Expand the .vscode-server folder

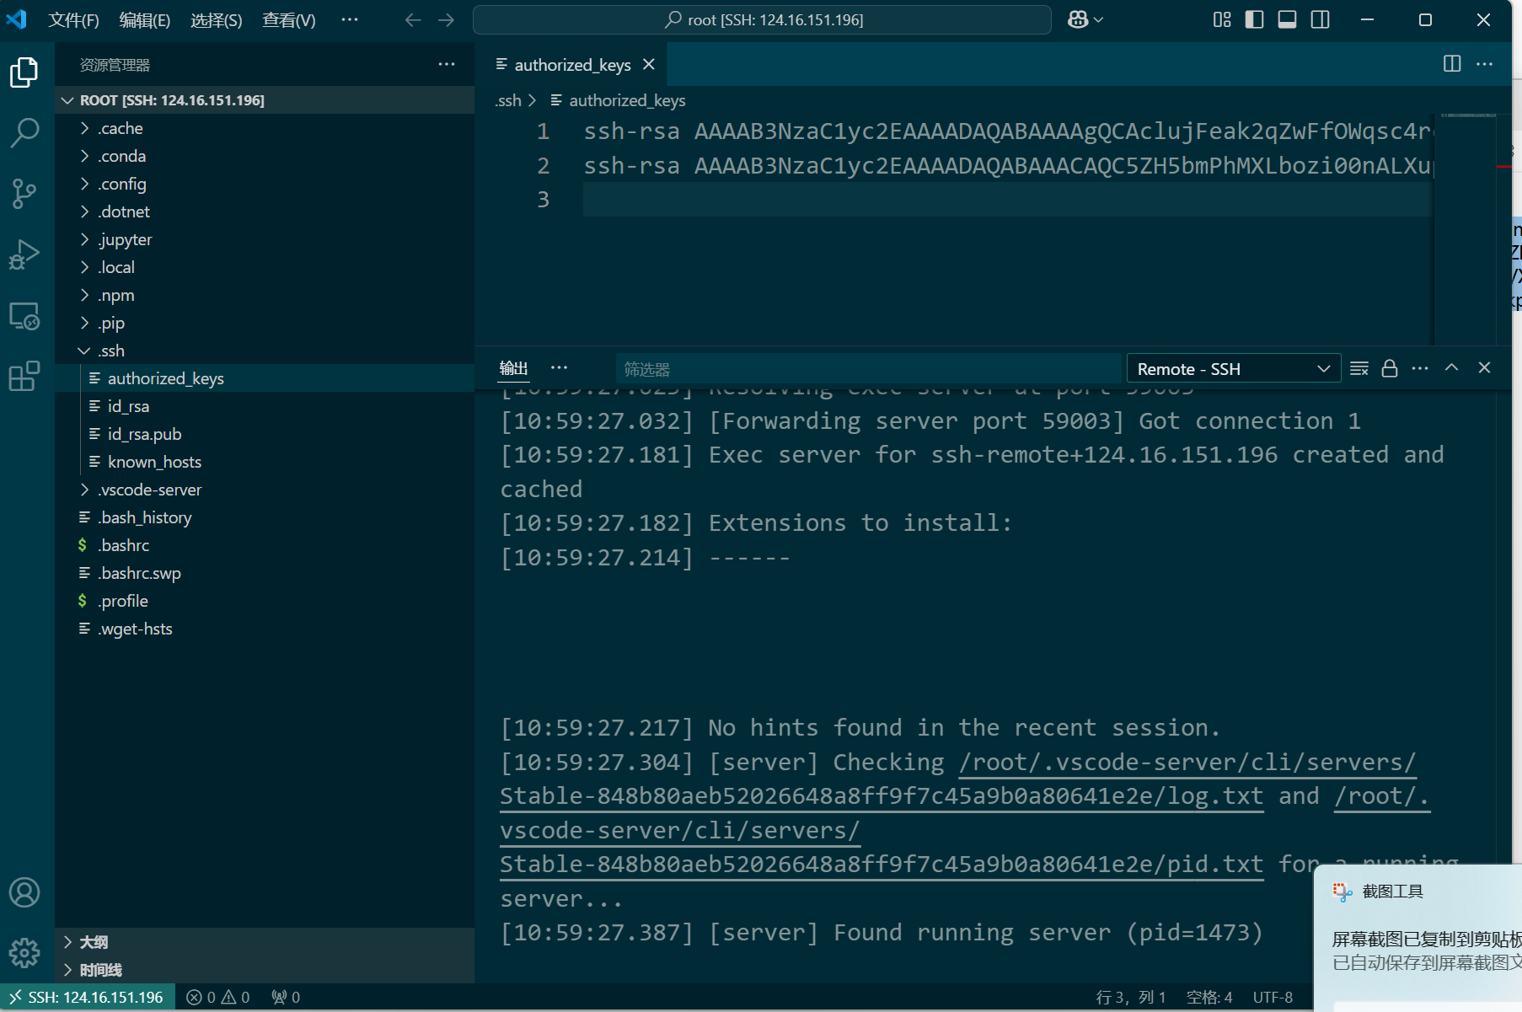(x=265, y=490)
